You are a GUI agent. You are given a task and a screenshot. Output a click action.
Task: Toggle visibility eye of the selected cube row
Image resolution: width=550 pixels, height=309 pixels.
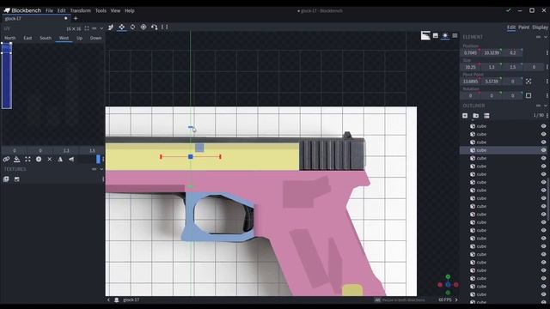pos(543,150)
